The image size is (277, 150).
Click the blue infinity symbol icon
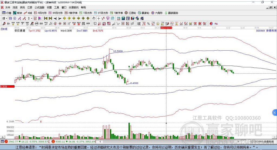216,24
